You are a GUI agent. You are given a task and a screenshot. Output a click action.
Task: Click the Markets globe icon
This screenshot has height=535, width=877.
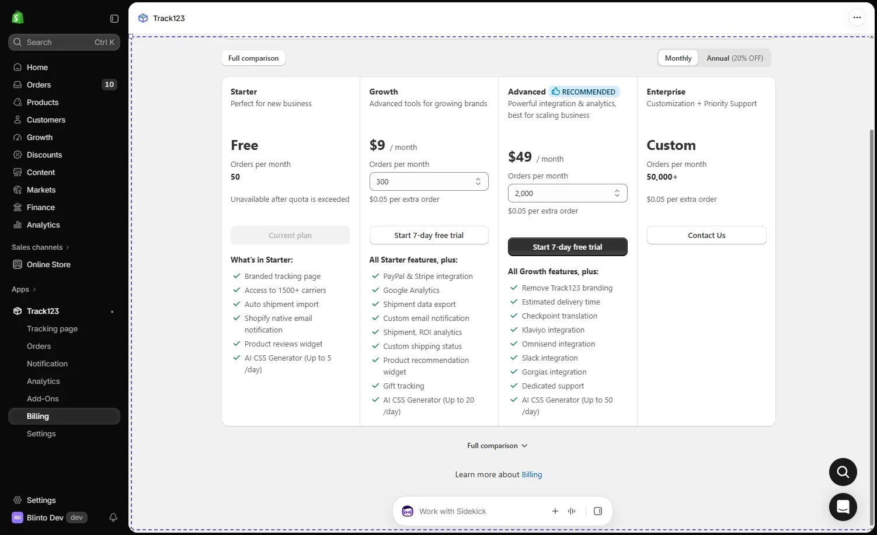point(18,190)
